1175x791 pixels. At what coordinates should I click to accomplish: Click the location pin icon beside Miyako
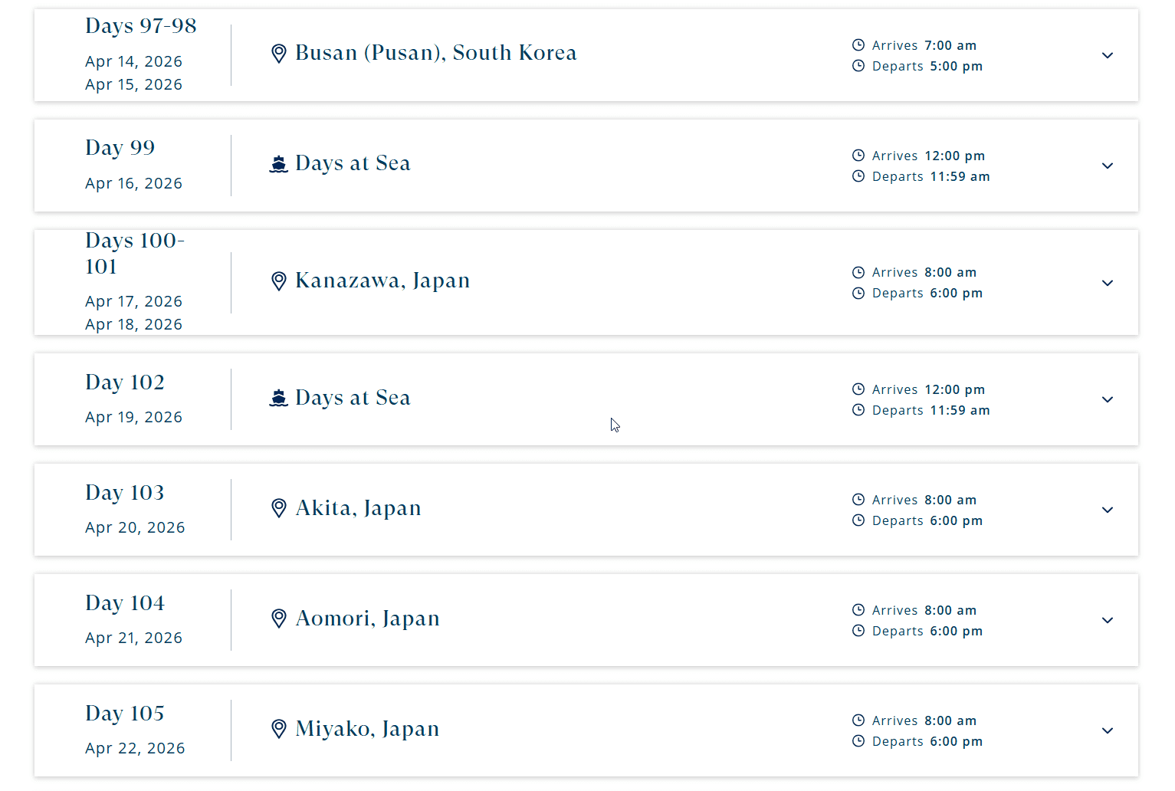tap(279, 729)
